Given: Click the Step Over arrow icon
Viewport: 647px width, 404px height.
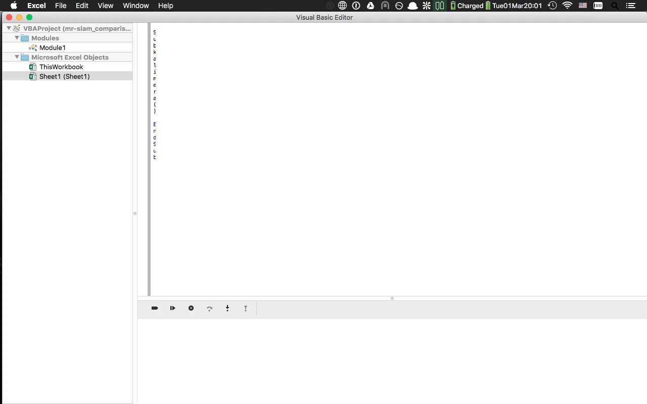Looking at the screenshot, I should click(209, 308).
